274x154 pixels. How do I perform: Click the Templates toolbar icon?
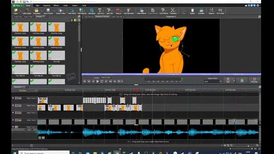coord(37,11)
